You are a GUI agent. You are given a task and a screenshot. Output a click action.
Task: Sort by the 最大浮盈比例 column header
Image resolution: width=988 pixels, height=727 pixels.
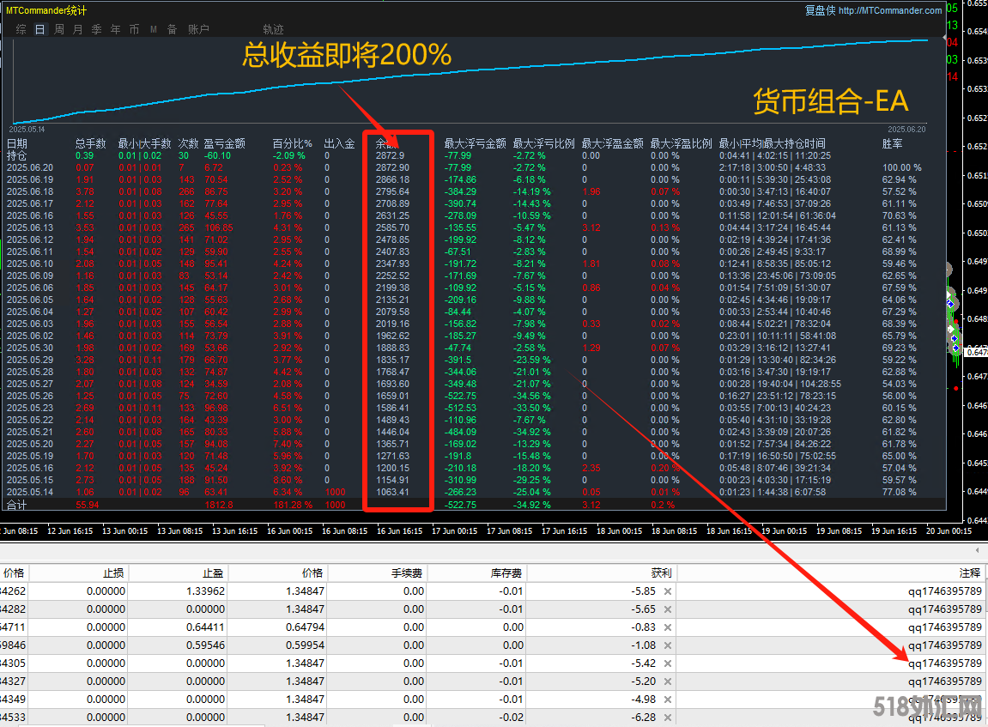(x=682, y=143)
